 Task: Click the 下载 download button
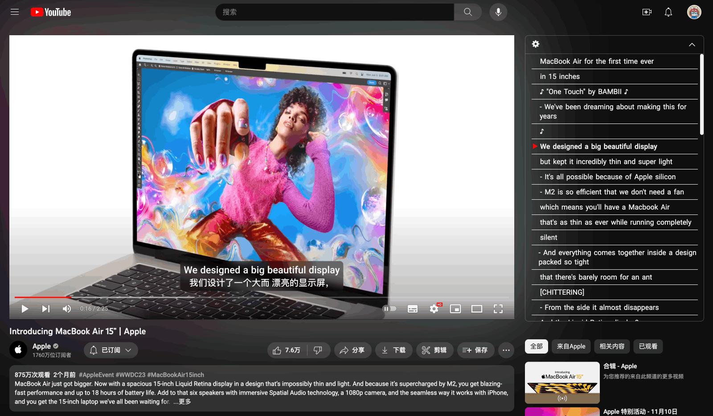point(394,350)
